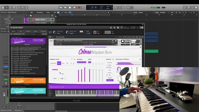Click the instrument wrench edit icon
The height and width of the screenshot is (112, 199).
(x=51, y=41)
